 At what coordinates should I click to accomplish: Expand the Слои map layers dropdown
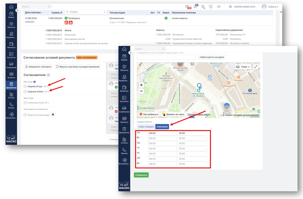pos(243,67)
